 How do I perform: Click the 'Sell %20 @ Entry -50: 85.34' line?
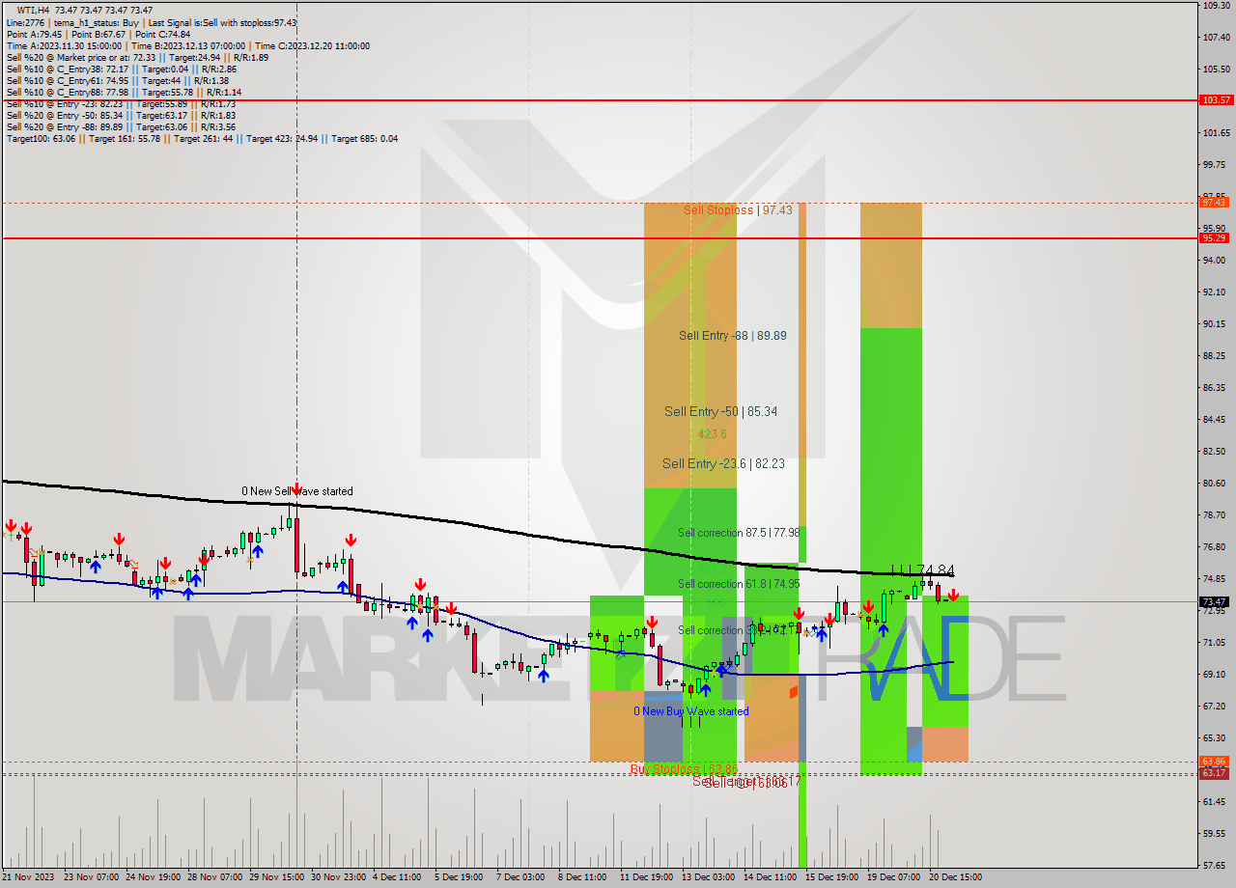coord(121,115)
